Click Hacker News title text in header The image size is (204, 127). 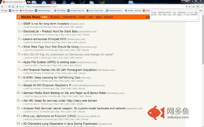(31, 17)
